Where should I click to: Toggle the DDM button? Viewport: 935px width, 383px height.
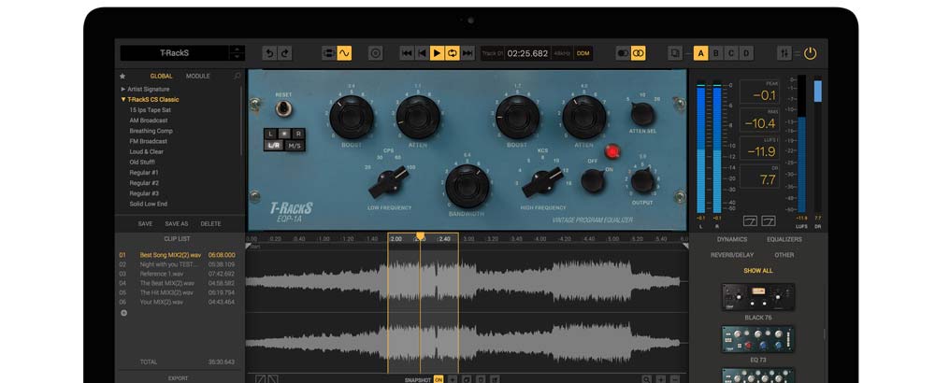click(x=583, y=53)
